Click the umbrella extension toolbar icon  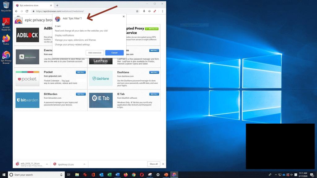coord(150,11)
